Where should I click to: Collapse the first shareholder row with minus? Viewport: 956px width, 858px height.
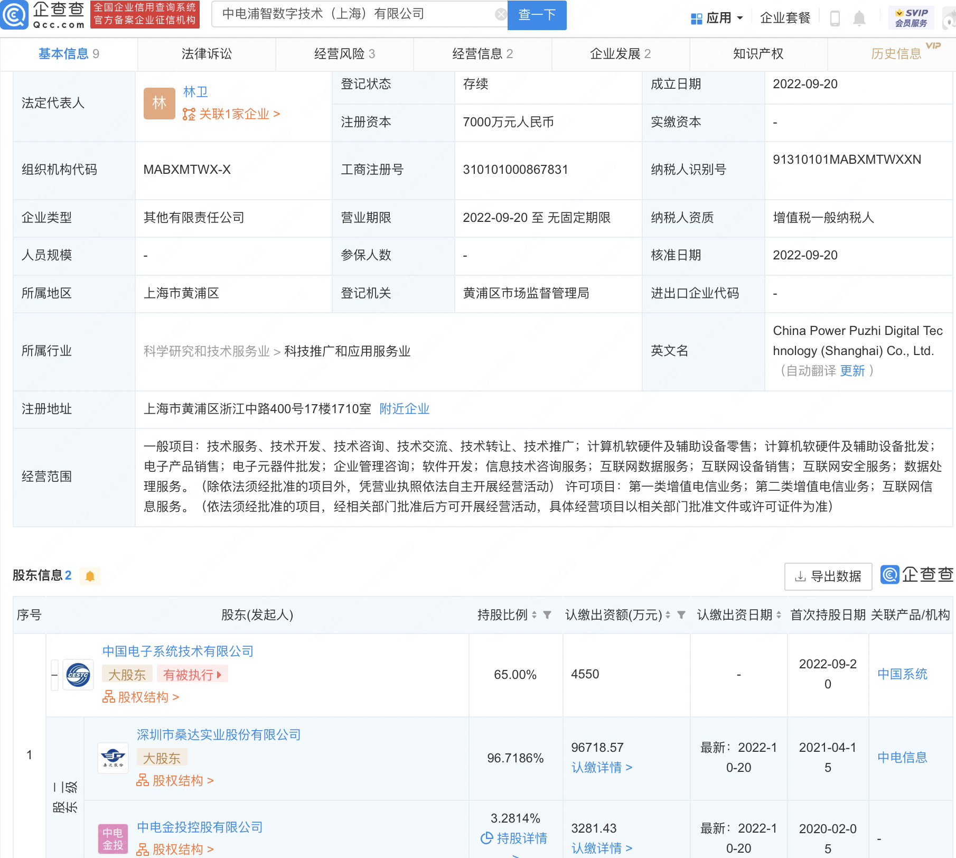tap(54, 675)
